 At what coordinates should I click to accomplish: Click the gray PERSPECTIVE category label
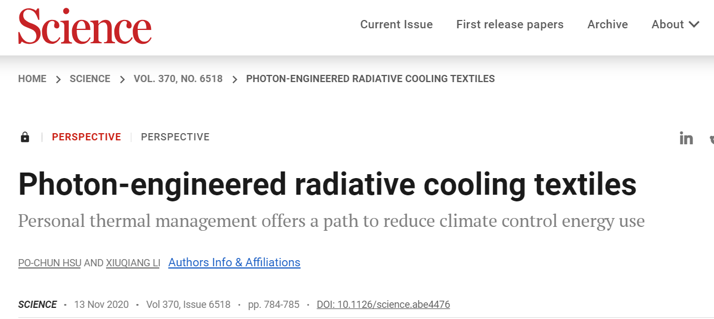pyautogui.click(x=175, y=137)
